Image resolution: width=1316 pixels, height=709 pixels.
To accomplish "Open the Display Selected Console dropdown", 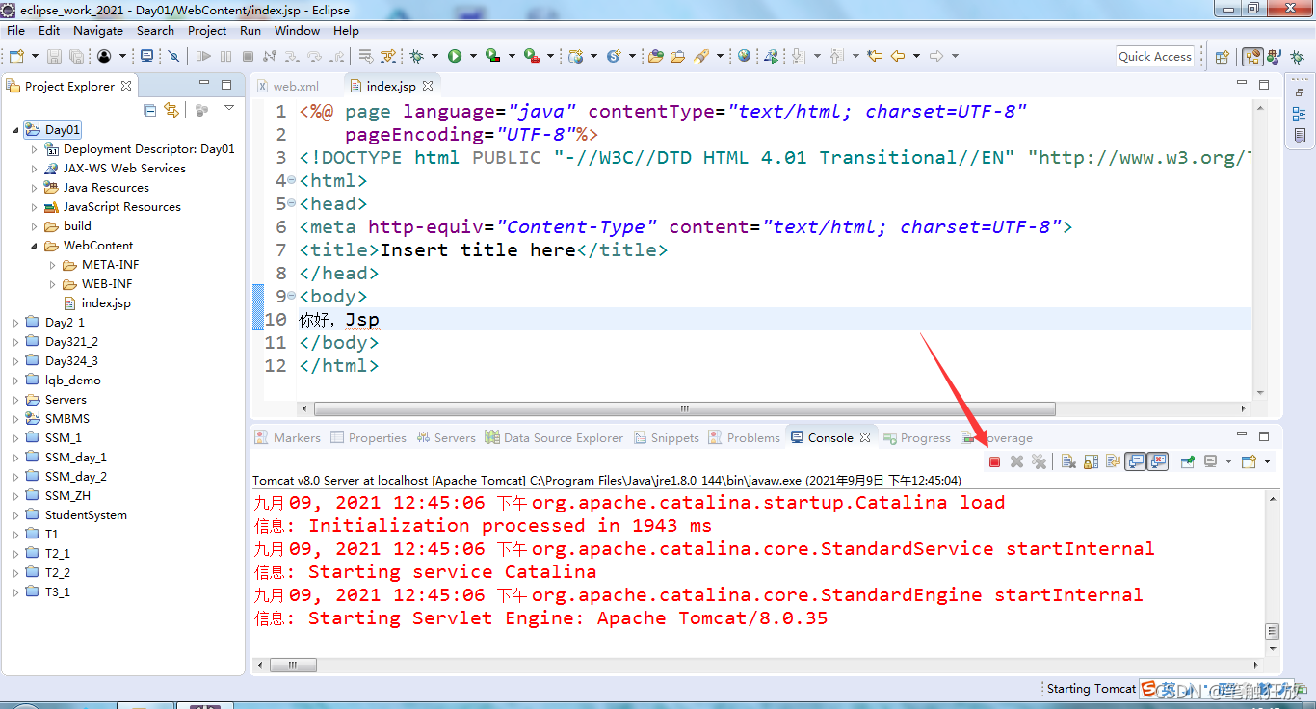I will (1228, 462).
